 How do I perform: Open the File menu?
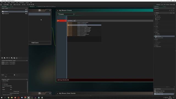2,2
